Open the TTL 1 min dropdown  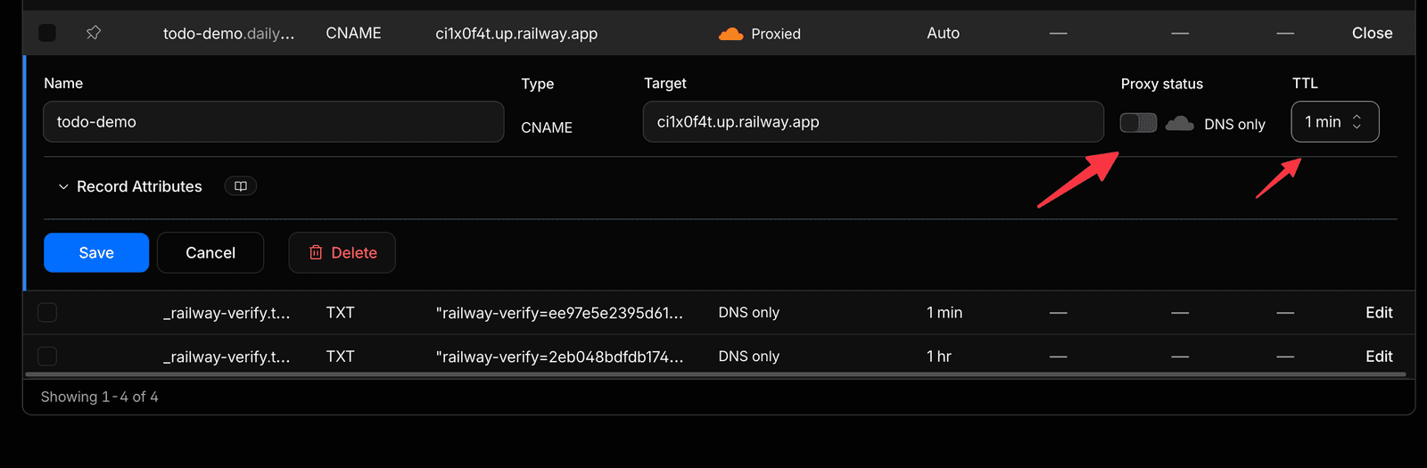click(x=1335, y=122)
